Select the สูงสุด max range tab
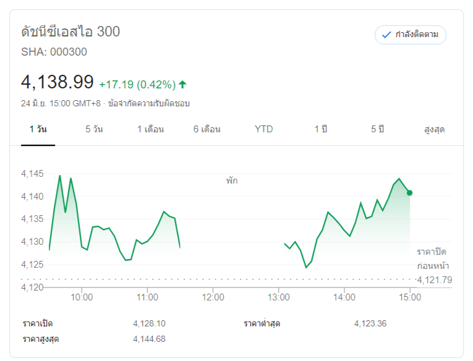This screenshot has height=361, width=473. pyautogui.click(x=434, y=130)
